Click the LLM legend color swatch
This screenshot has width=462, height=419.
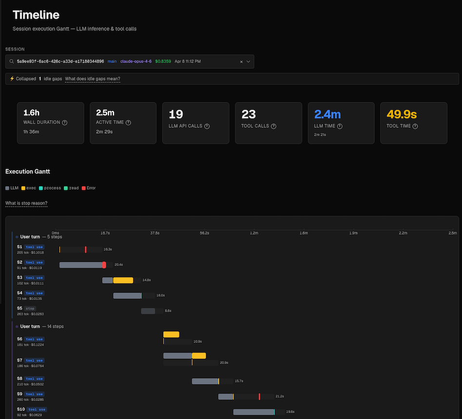(x=7, y=188)
